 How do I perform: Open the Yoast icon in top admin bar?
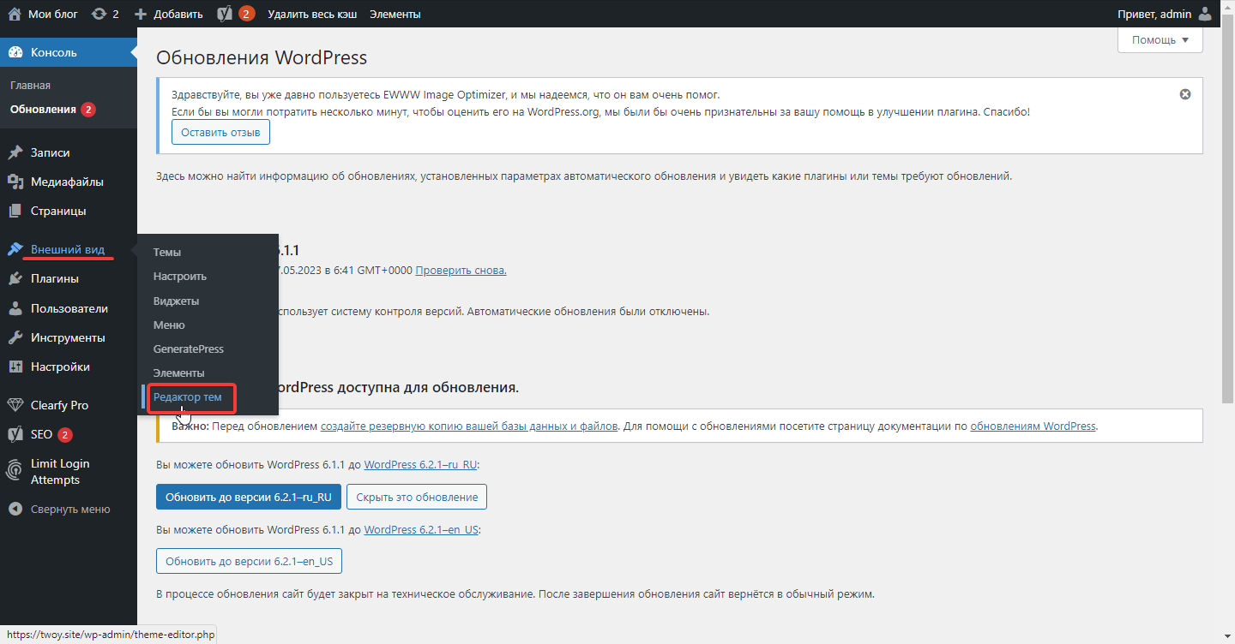(225, 14)
